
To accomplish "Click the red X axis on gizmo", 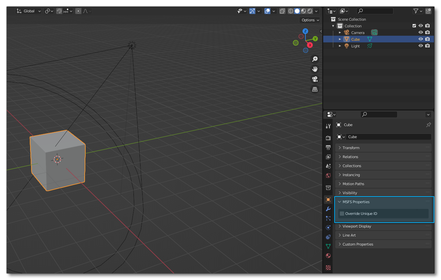I will pyautogui.click(x=310, y=45).
